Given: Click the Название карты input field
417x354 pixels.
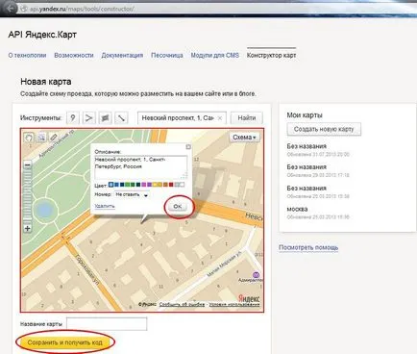Looking at the screenshot, I should click(107, 324).
